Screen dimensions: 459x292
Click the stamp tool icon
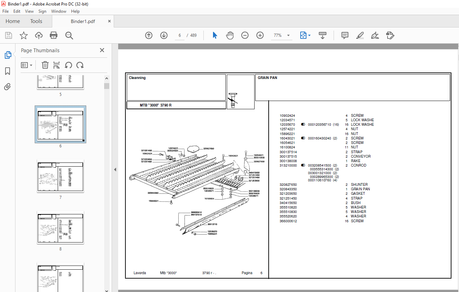pyautogui.click(x=390, y=35)
